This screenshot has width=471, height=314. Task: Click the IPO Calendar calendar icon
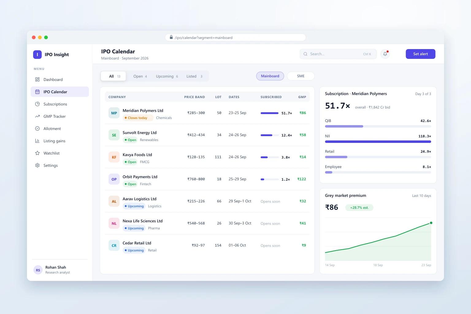coord(37,92)
